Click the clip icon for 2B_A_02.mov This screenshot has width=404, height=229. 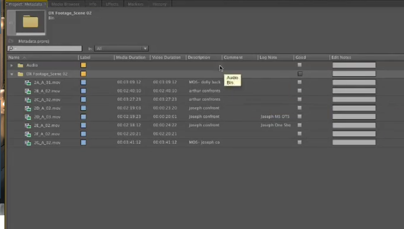(28, 91)
